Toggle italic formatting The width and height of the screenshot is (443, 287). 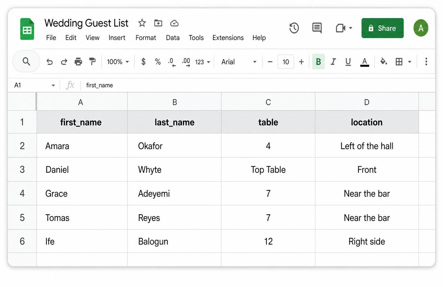tap(333, 62)
